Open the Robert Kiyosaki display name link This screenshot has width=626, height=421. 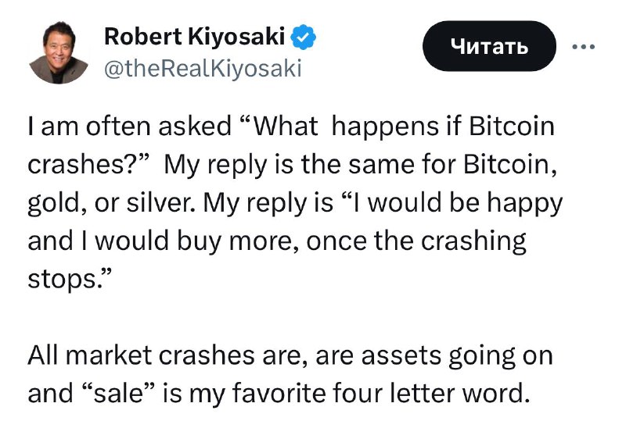(194, 36)
